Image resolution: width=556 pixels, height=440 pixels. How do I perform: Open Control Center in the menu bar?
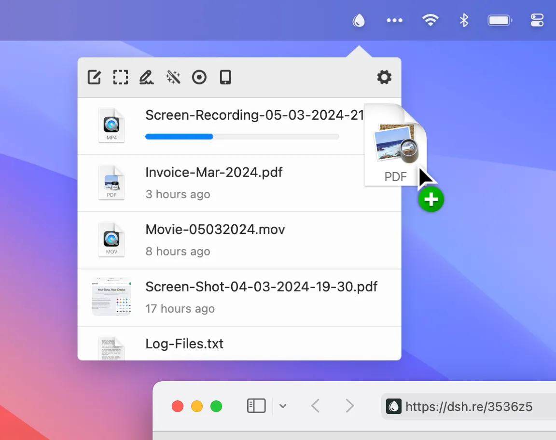(x=537, y=20)
